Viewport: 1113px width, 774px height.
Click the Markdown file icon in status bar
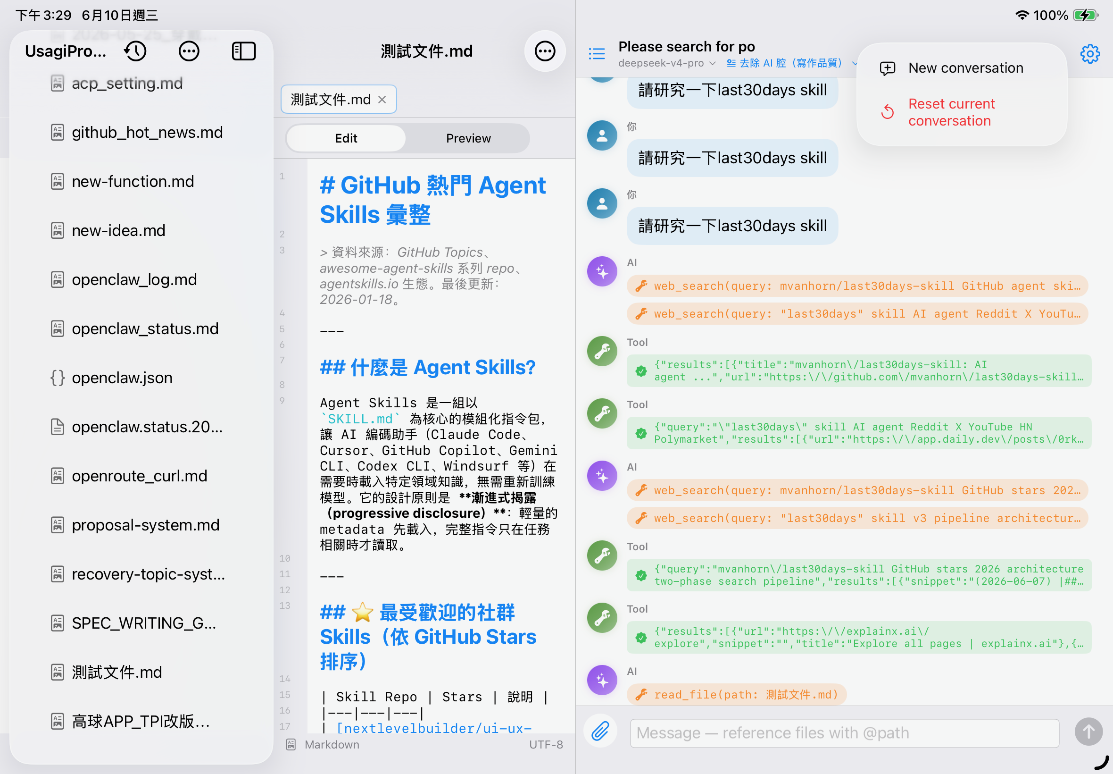click(x=291, y=744)
